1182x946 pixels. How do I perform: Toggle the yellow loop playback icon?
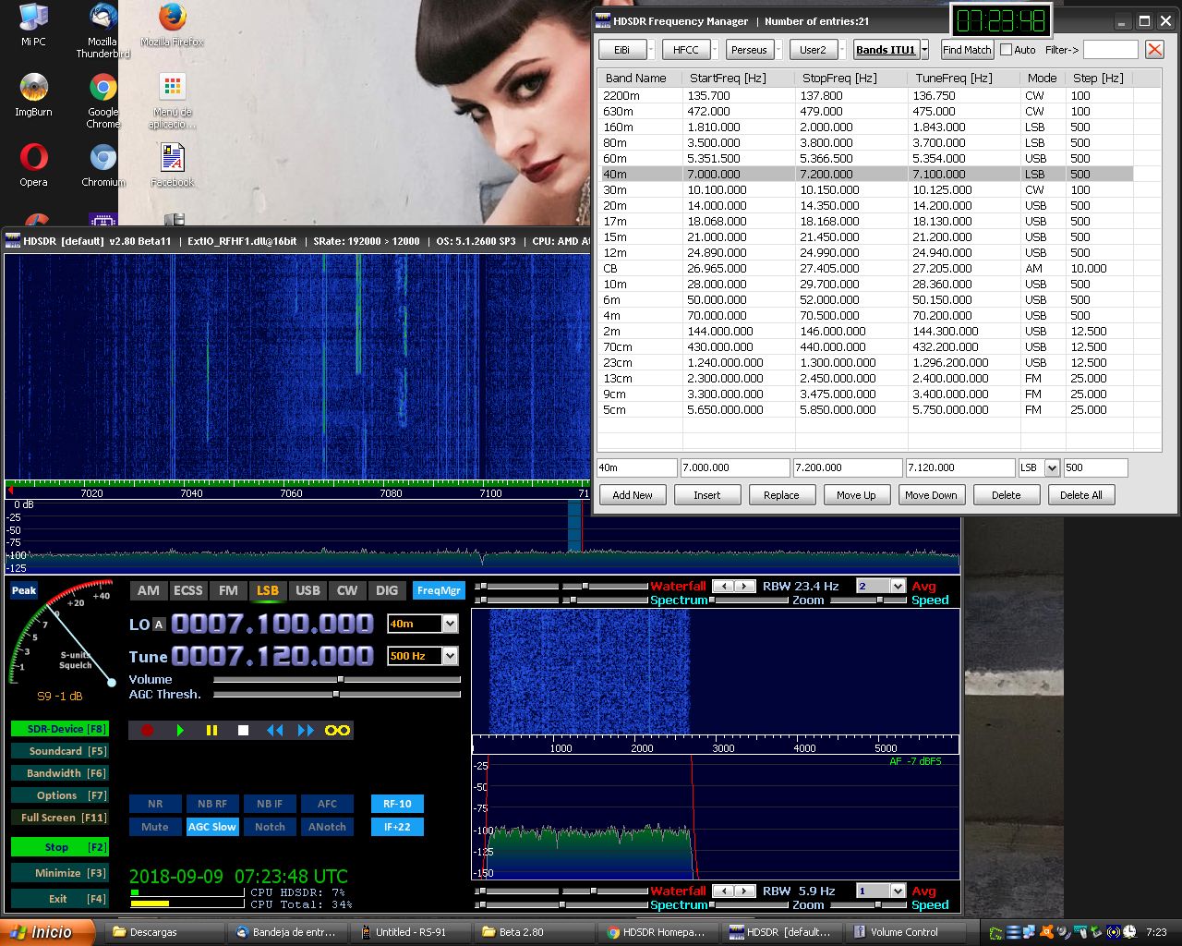[337, 730]
